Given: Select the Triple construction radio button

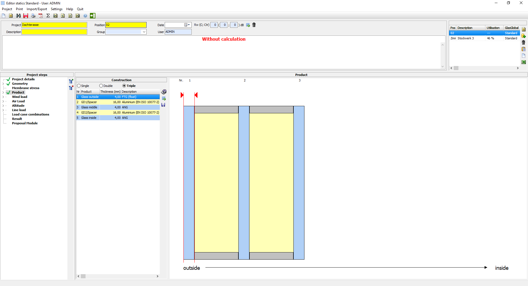Looking at the screenshot, I should [124, 86].
